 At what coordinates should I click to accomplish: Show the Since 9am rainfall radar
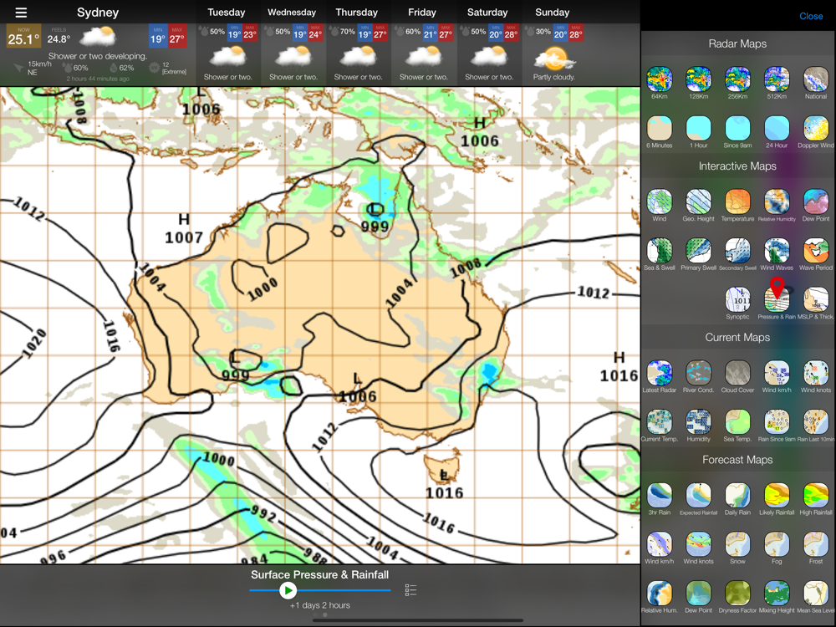point(738,129)
